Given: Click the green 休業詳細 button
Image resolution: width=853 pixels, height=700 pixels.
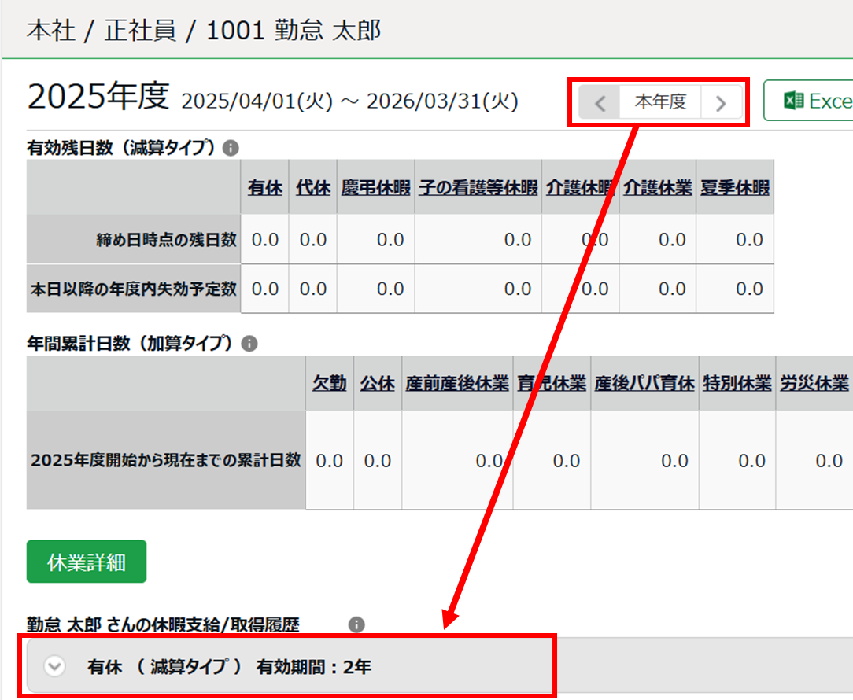Looking at the screenshot, I should pyautogui.click(x=87, y=562).
